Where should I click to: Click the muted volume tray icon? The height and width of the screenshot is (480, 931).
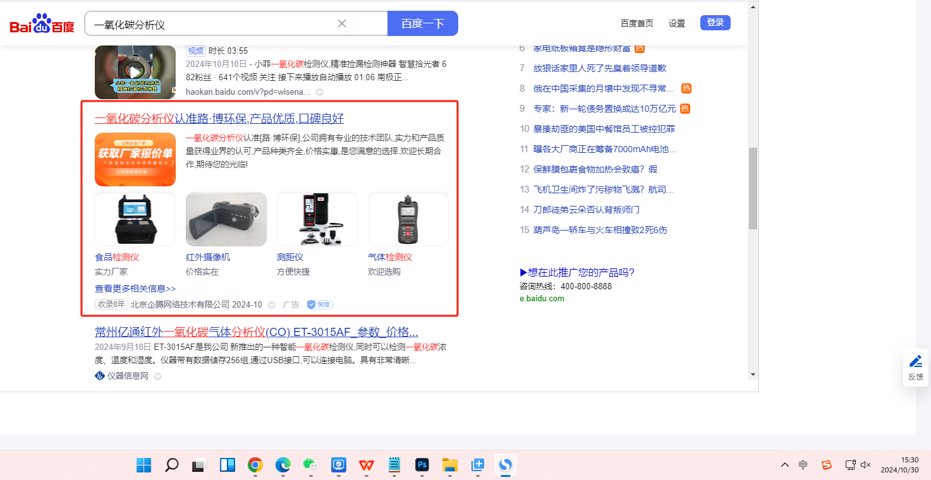(866, 465)
